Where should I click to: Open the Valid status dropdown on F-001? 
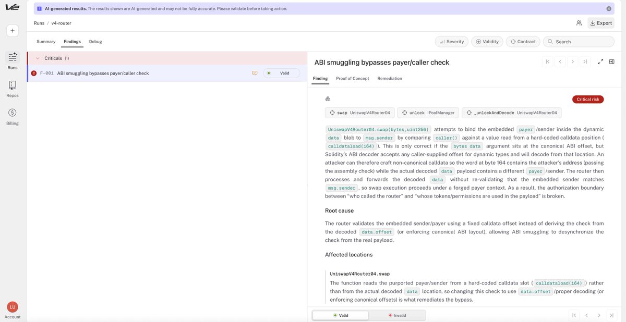point(282,73)
